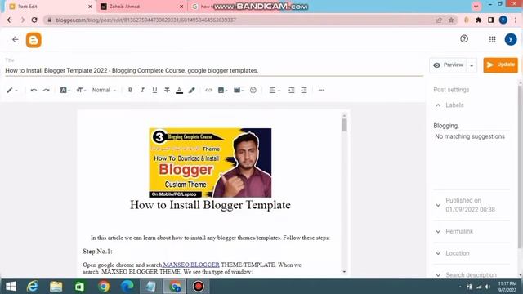Open the Preview dropdown arrow
The image size is (523, 294).
coord(472,65)
